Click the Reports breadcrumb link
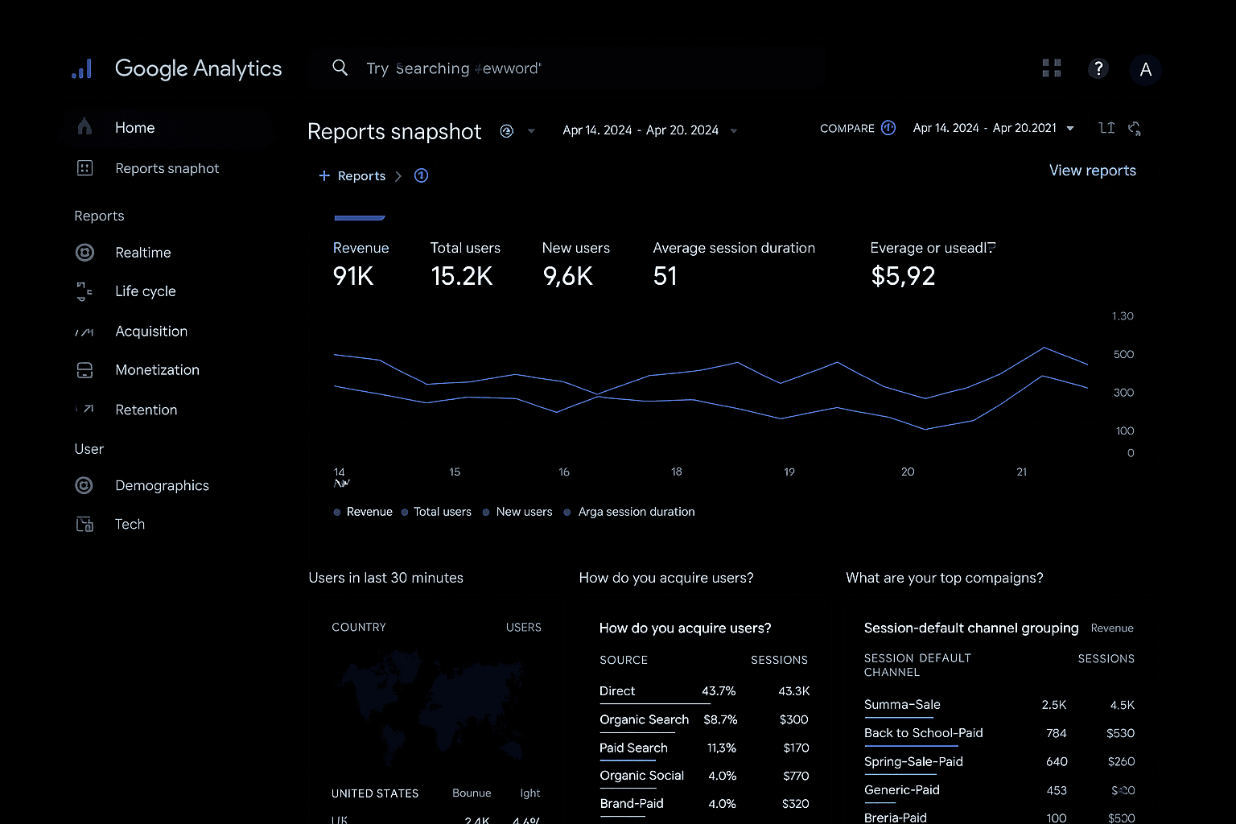Image resolution: width=1236 pixels, height=824 pixels. 361,175
